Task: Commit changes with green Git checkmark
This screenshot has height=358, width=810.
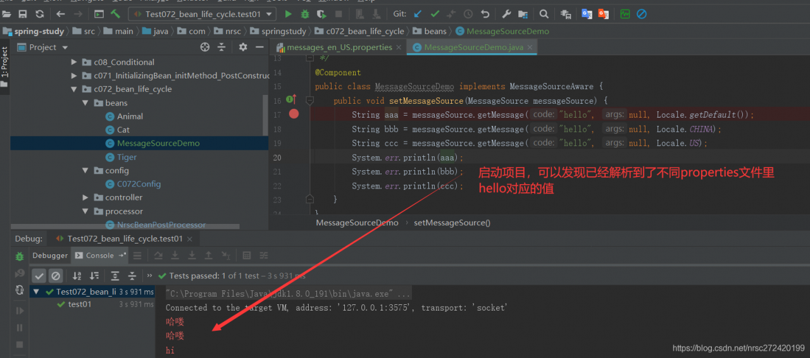Action: [435, 13]
